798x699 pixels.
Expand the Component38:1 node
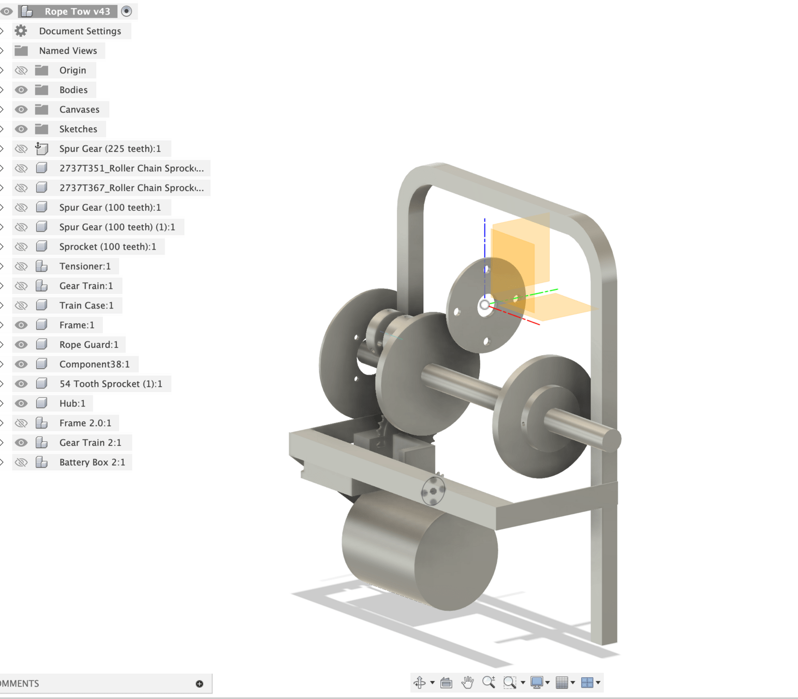click(x=2, y=365)
